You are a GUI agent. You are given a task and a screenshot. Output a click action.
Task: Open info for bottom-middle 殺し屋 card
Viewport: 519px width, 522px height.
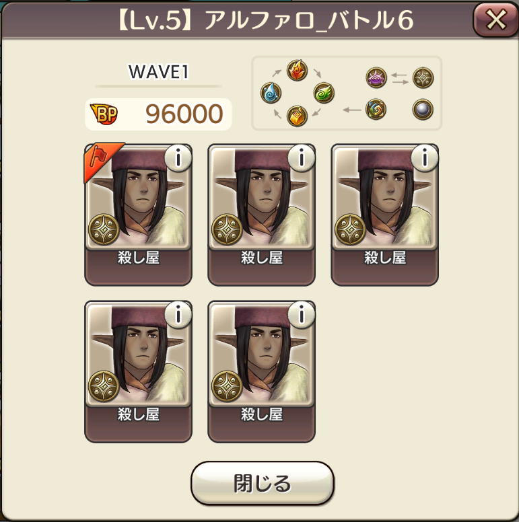click(302, 315)
